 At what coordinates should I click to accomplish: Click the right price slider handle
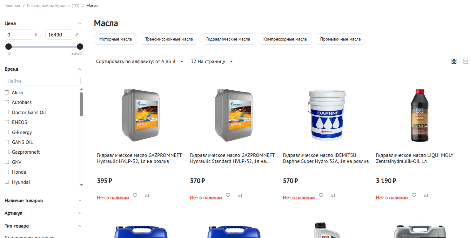pyautogui.click(x=80, y=47)
